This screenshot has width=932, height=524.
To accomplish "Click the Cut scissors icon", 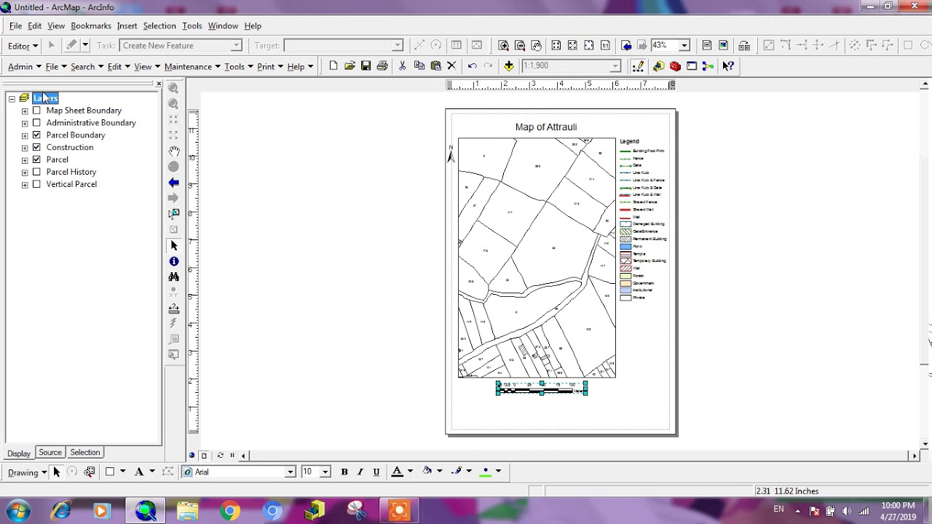I will click(403, 65).
